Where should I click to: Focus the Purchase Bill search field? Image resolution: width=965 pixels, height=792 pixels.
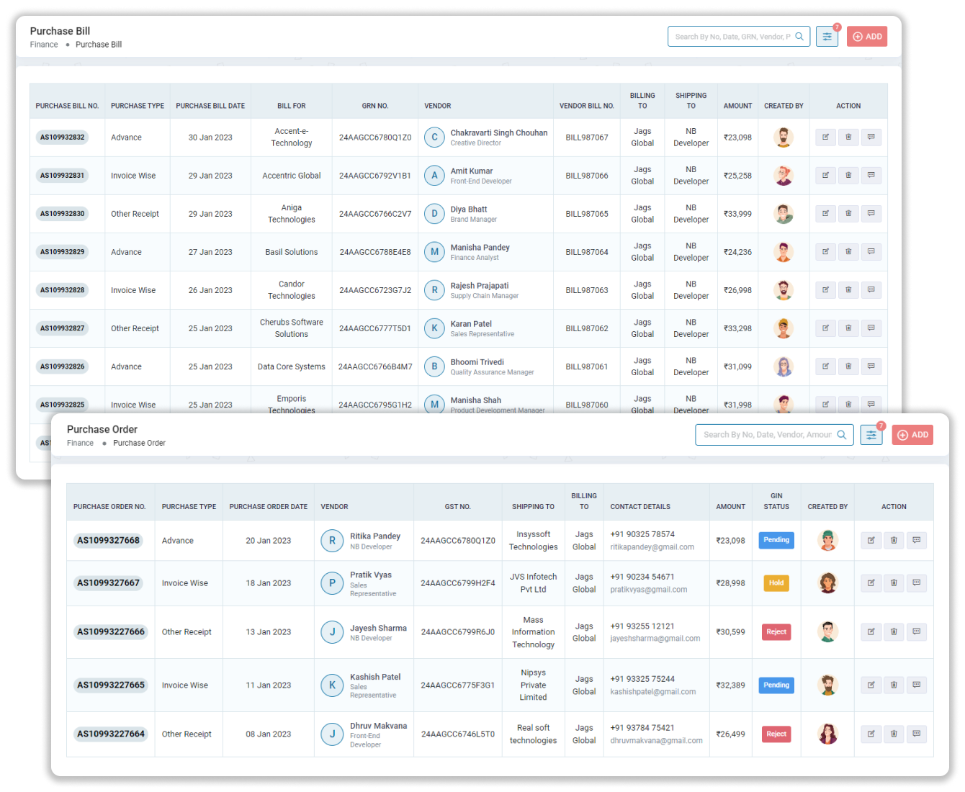732,37
